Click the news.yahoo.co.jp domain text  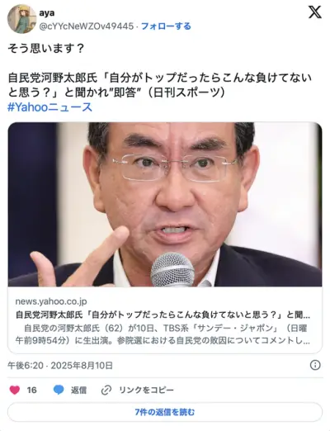[51, 301]
